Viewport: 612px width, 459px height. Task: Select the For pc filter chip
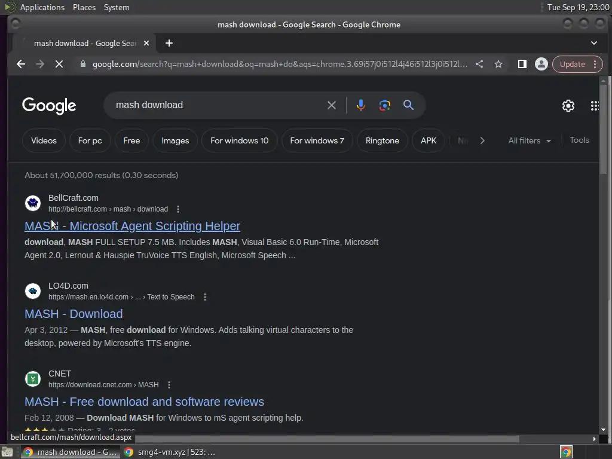coord(90,140)
